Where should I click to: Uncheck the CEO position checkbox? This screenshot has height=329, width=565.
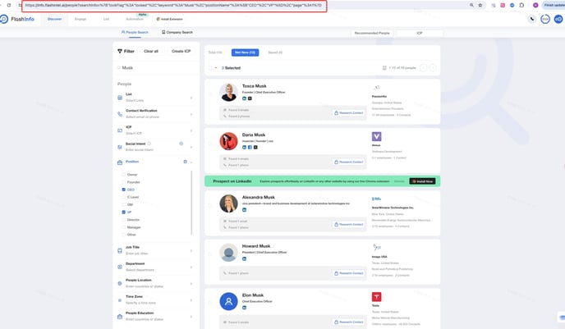(123, 190)
